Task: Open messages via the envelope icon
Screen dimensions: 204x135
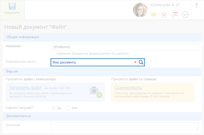Action: (x=153, y=15)
